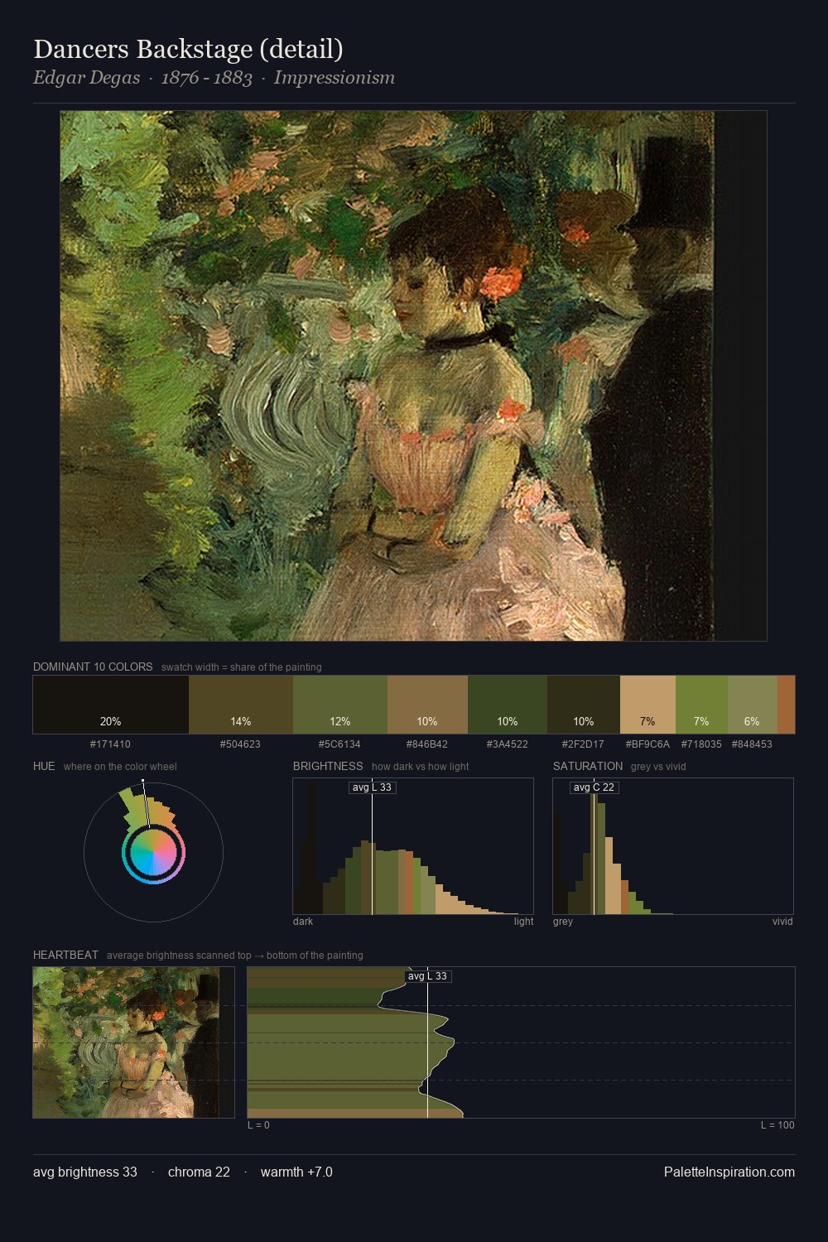The image size is (828, 1242).
Task: Click the HEARTBEAT section heading
Action: coord(65,955)
